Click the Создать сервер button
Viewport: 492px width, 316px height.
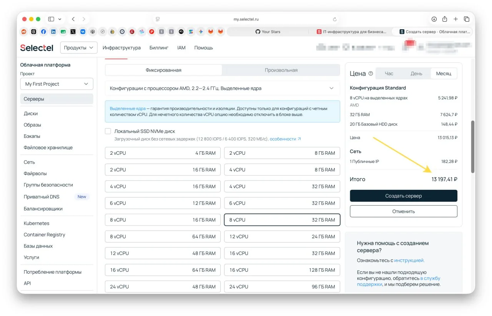(x=404, y=196)
